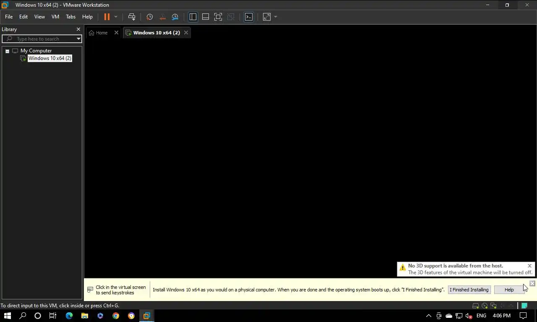Click the muted volume tray icon
This screenshot has height=322, width=537.
tap(469, 316)
